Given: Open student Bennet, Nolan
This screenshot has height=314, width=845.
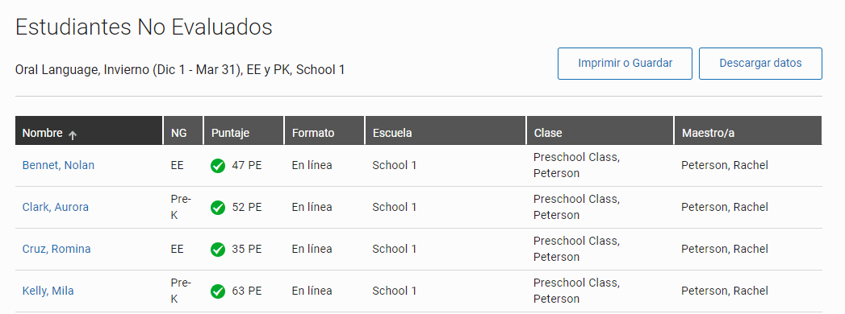Looking at the screenshot, I should point(58,165).
